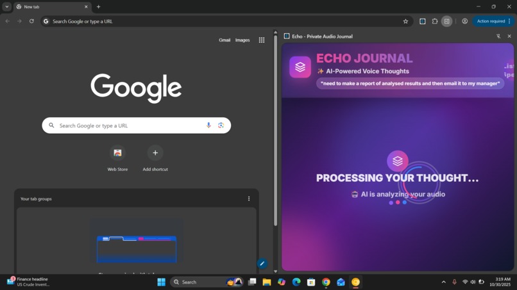Open File Explorer from taskbar
Image resolution: width=517 pixels, height=290 pixels.
267,282
